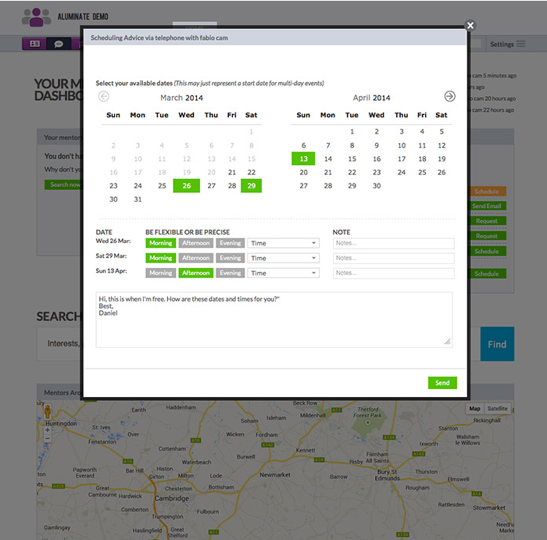Toggle Morning for Wed 26 Mar
Screen dimensions: 547x540
click(x=160, y=243)
